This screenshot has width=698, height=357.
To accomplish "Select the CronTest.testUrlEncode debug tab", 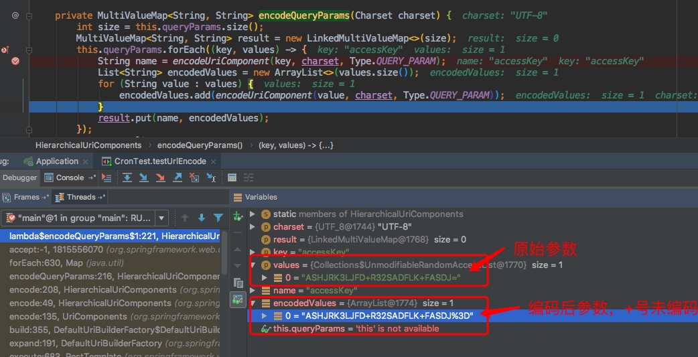I will pyautogui.click(x=159, y=161).
